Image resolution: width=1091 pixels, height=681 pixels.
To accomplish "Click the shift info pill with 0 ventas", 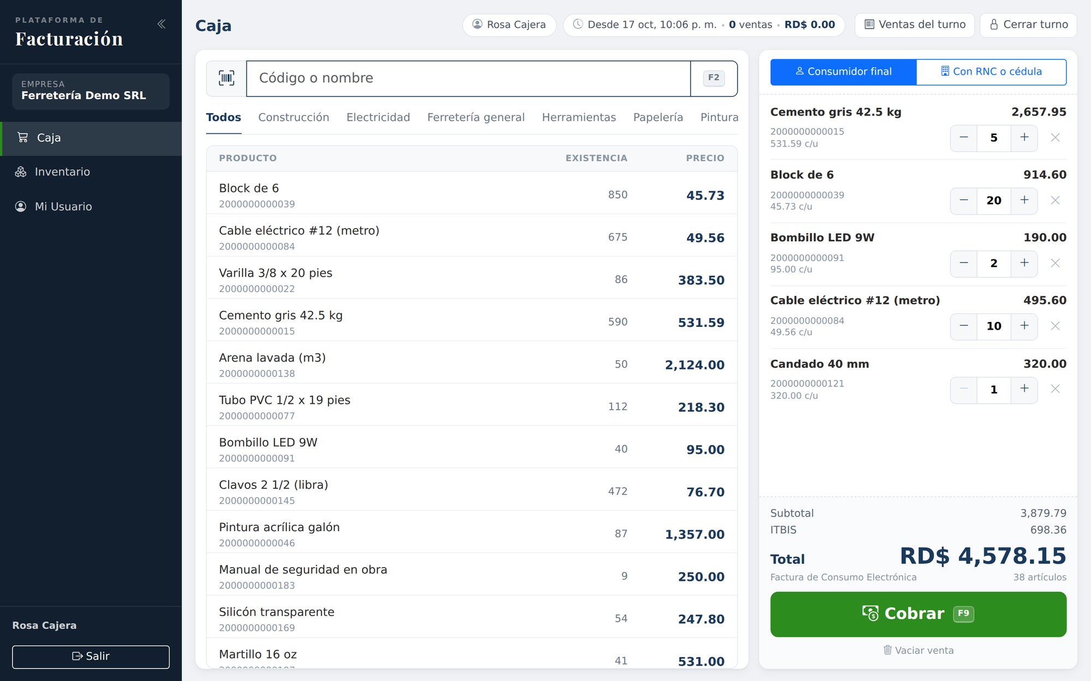I will [x=704, y=25].
